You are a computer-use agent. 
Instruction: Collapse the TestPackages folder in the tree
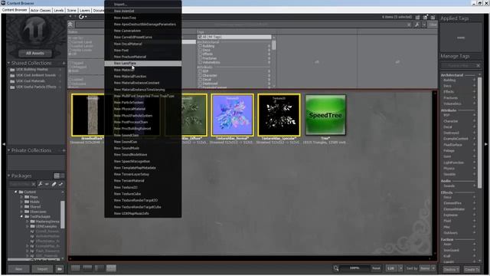pyautogui.click(x=21, y=216)
